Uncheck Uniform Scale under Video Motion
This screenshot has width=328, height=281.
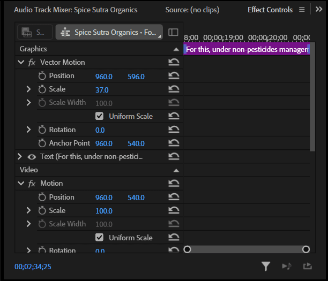[x=99, y=238]
